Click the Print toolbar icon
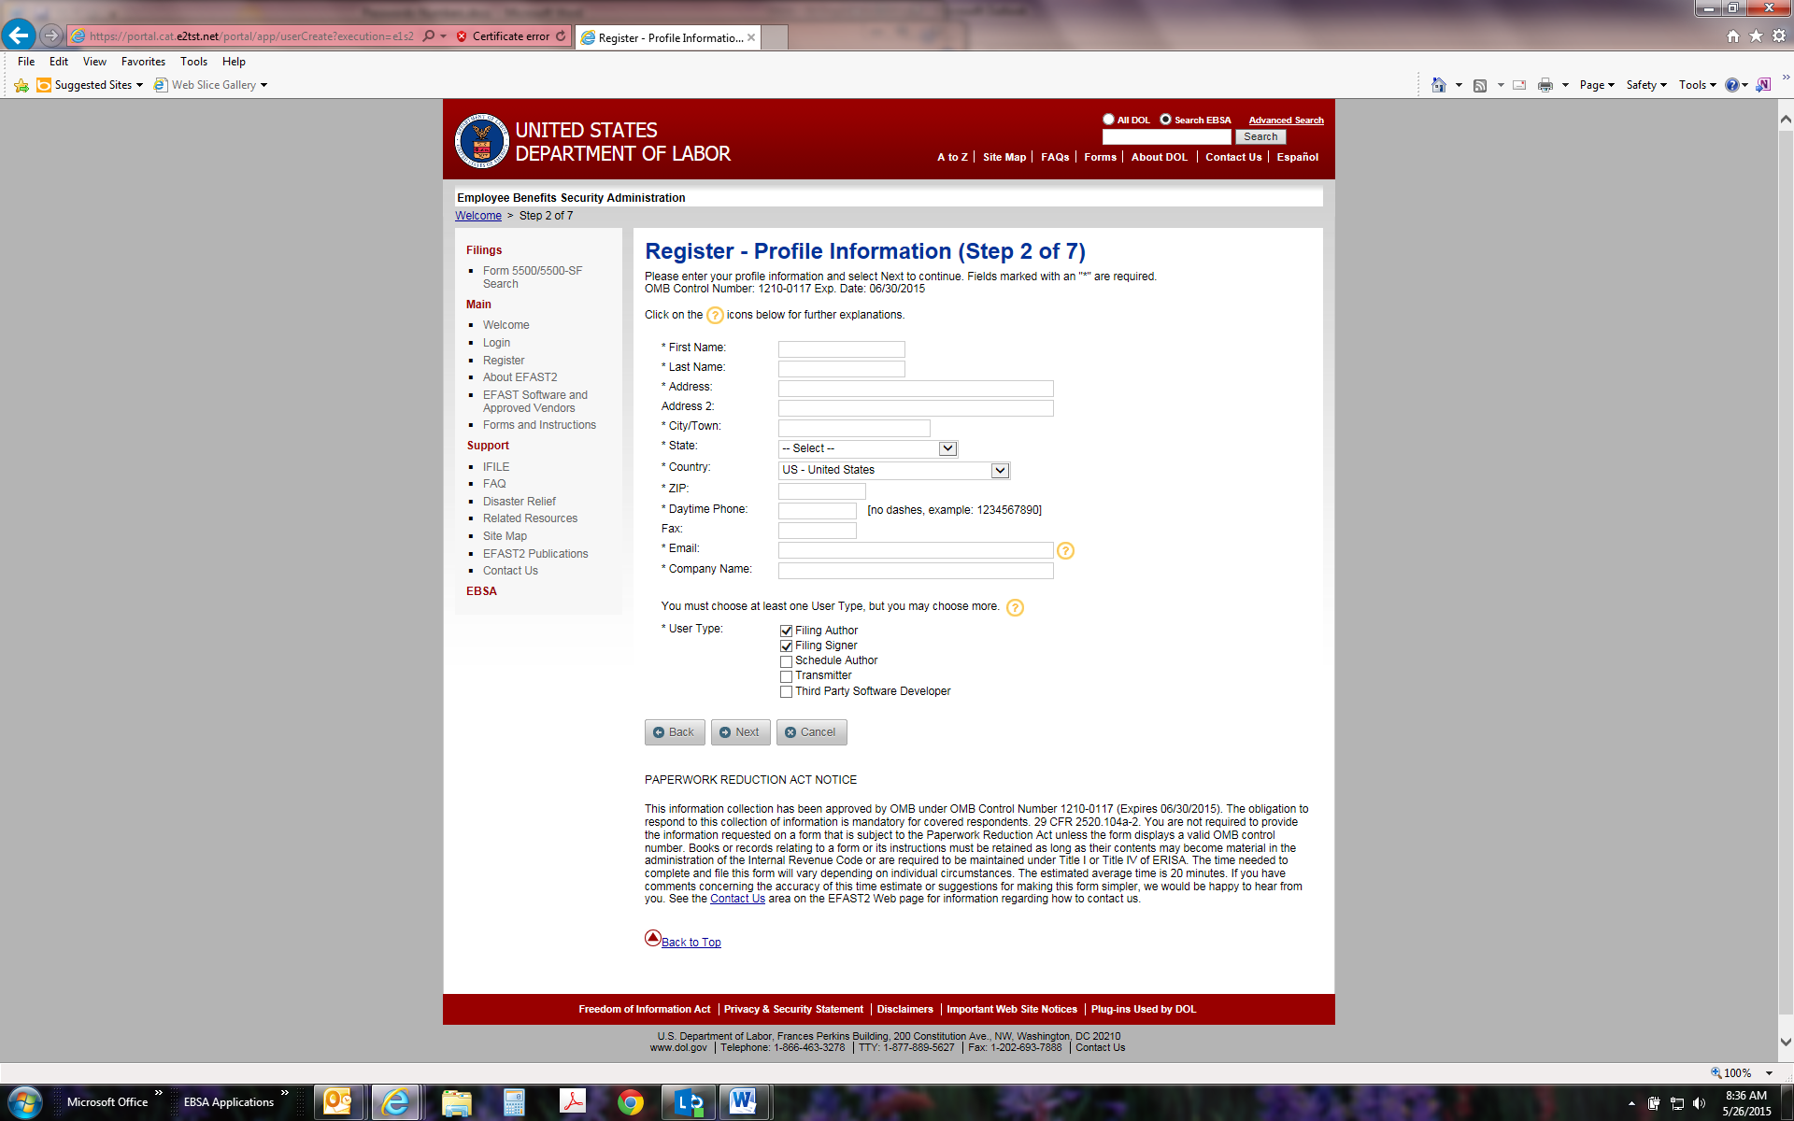Screen dimensions: 1794x1121 1545,85
